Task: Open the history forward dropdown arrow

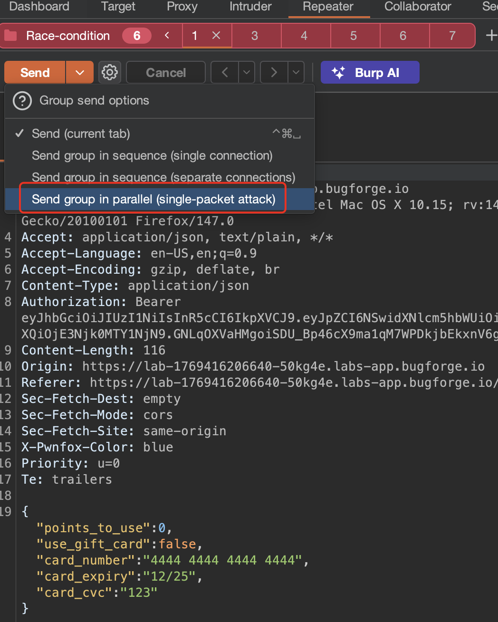Action: [296, 73]
